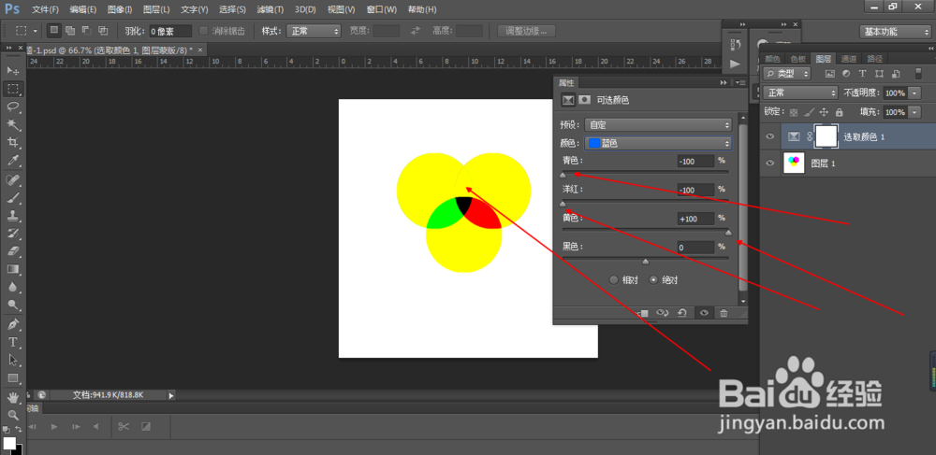Click the mask icon beside 可选颜色
This screenshot has height=455, width=936.
[585, 100]
